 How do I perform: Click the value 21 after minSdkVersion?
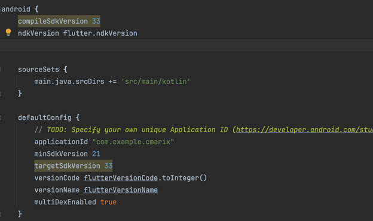pyautogui.click(x=96, y=154)
